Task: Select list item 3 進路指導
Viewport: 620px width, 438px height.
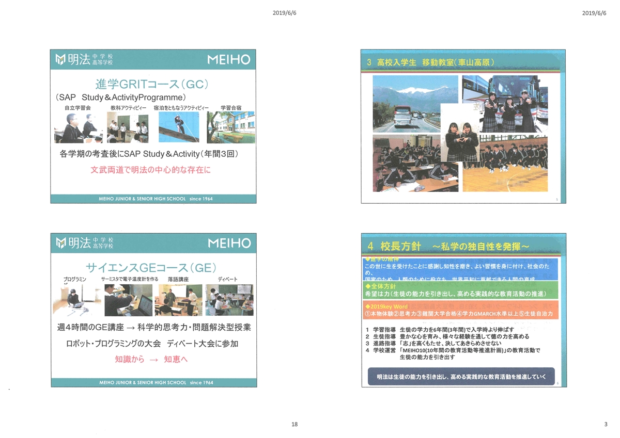Action: [432, 343]
